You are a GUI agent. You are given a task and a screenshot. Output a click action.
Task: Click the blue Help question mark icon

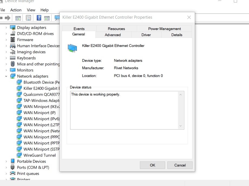(x=39, y=18)
